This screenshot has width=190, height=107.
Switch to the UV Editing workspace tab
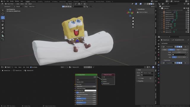55,1
